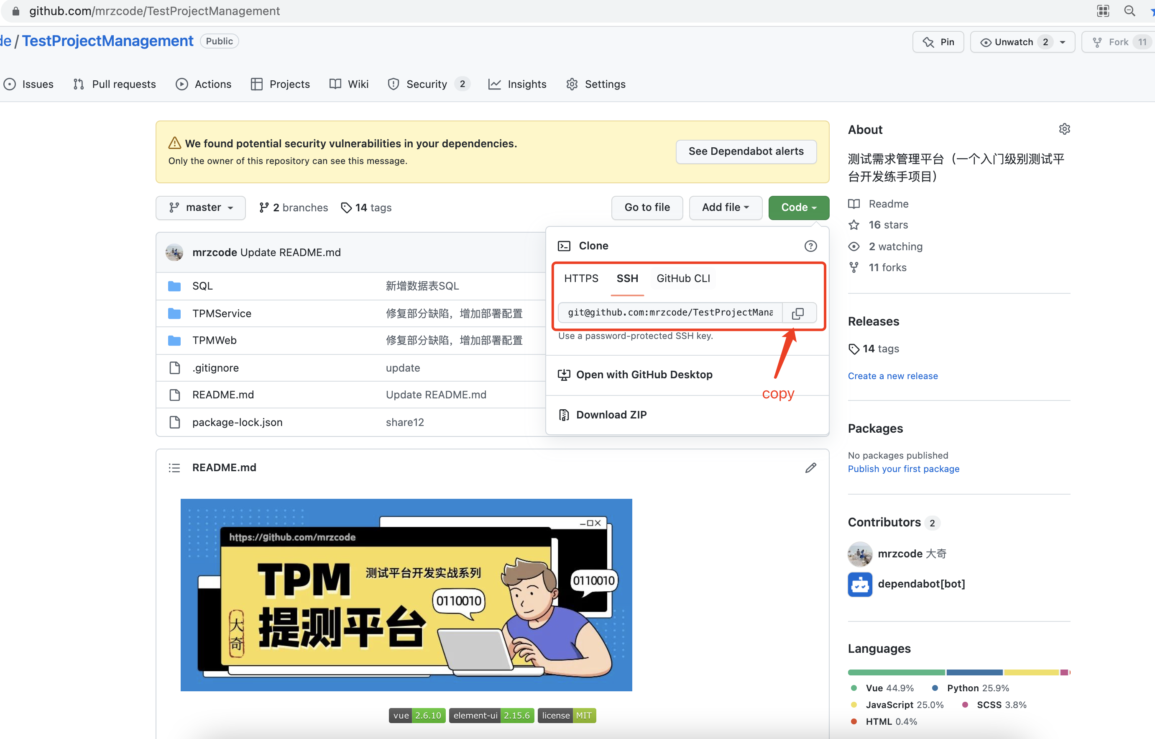The image size is (1155, 739).
Task: Click the Vue segment of languages bar
Action: (896, 672)
